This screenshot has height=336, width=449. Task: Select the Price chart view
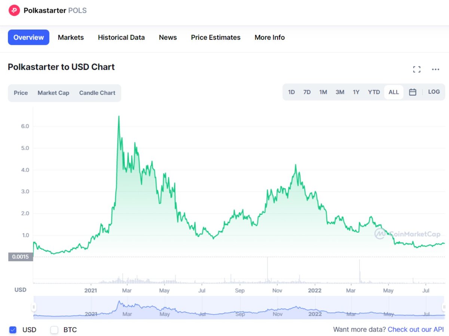click(x=21, y=93)
